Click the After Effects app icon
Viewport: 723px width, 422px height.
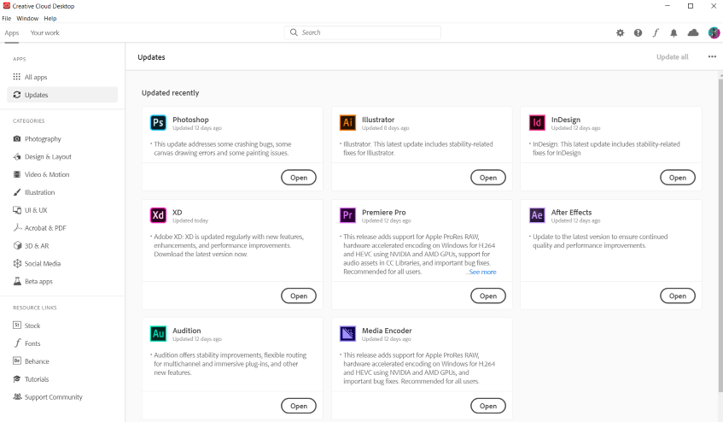[537, 215]
